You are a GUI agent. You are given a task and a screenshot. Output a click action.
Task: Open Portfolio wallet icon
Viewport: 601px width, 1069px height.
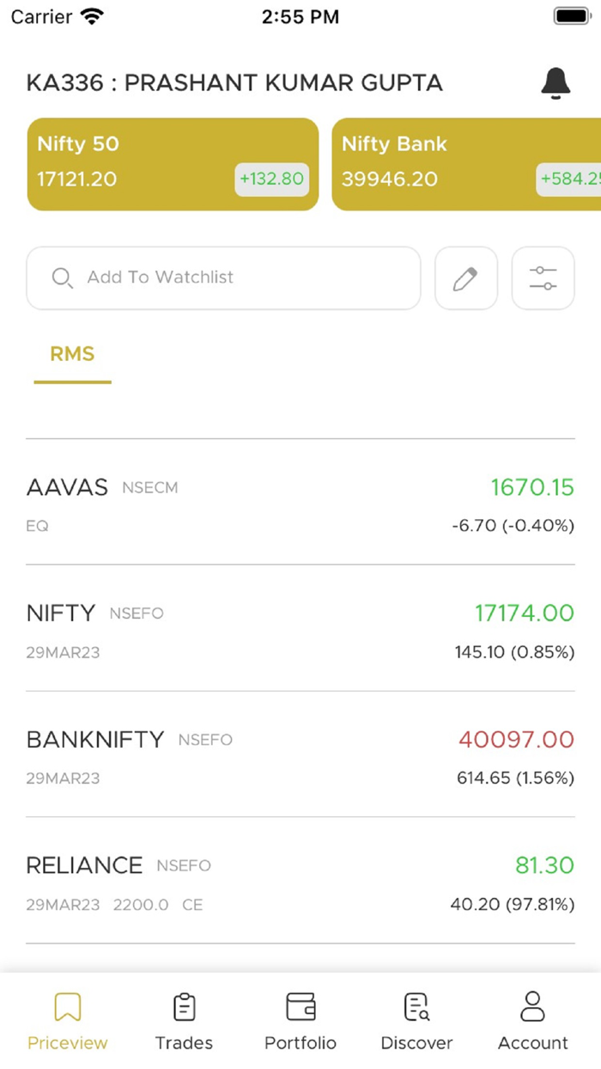300,1007
